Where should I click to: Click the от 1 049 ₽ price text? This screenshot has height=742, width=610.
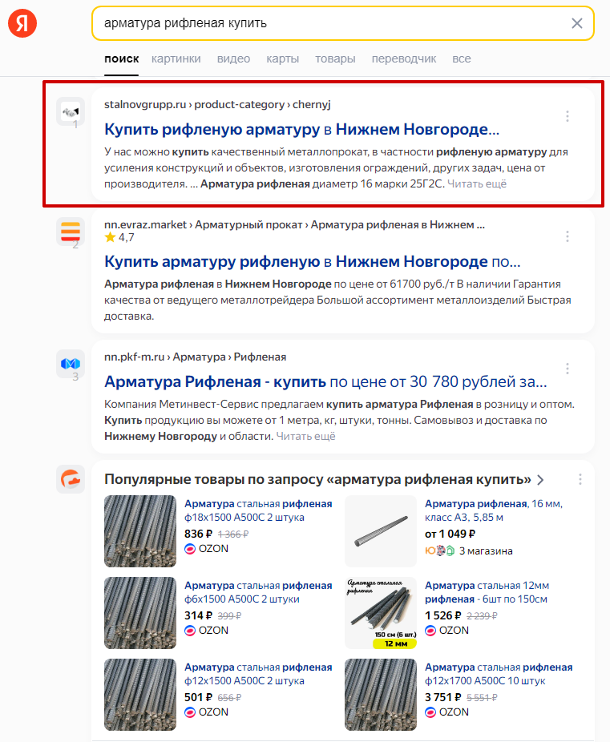point(450,534)
